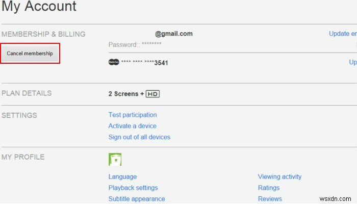Viewport: 357px width, 204px height.
Task: Open Subtitle appearance options
Action: click(137, 199)
